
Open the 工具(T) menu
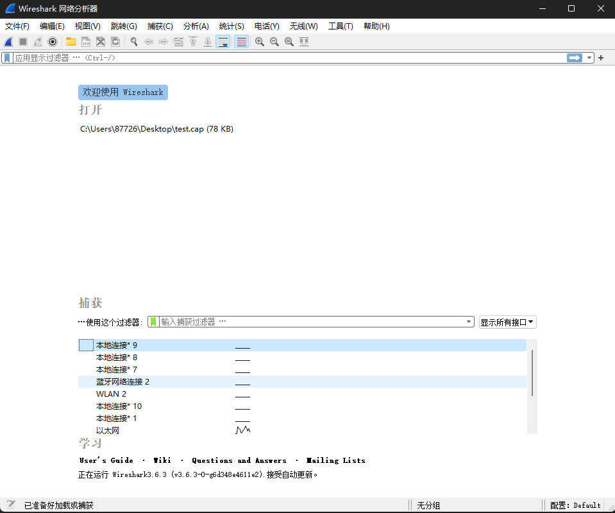click(x=341, y=26)
